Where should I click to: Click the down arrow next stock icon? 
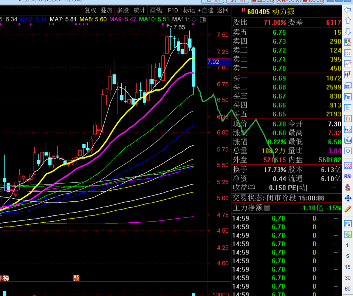[348, 31]
